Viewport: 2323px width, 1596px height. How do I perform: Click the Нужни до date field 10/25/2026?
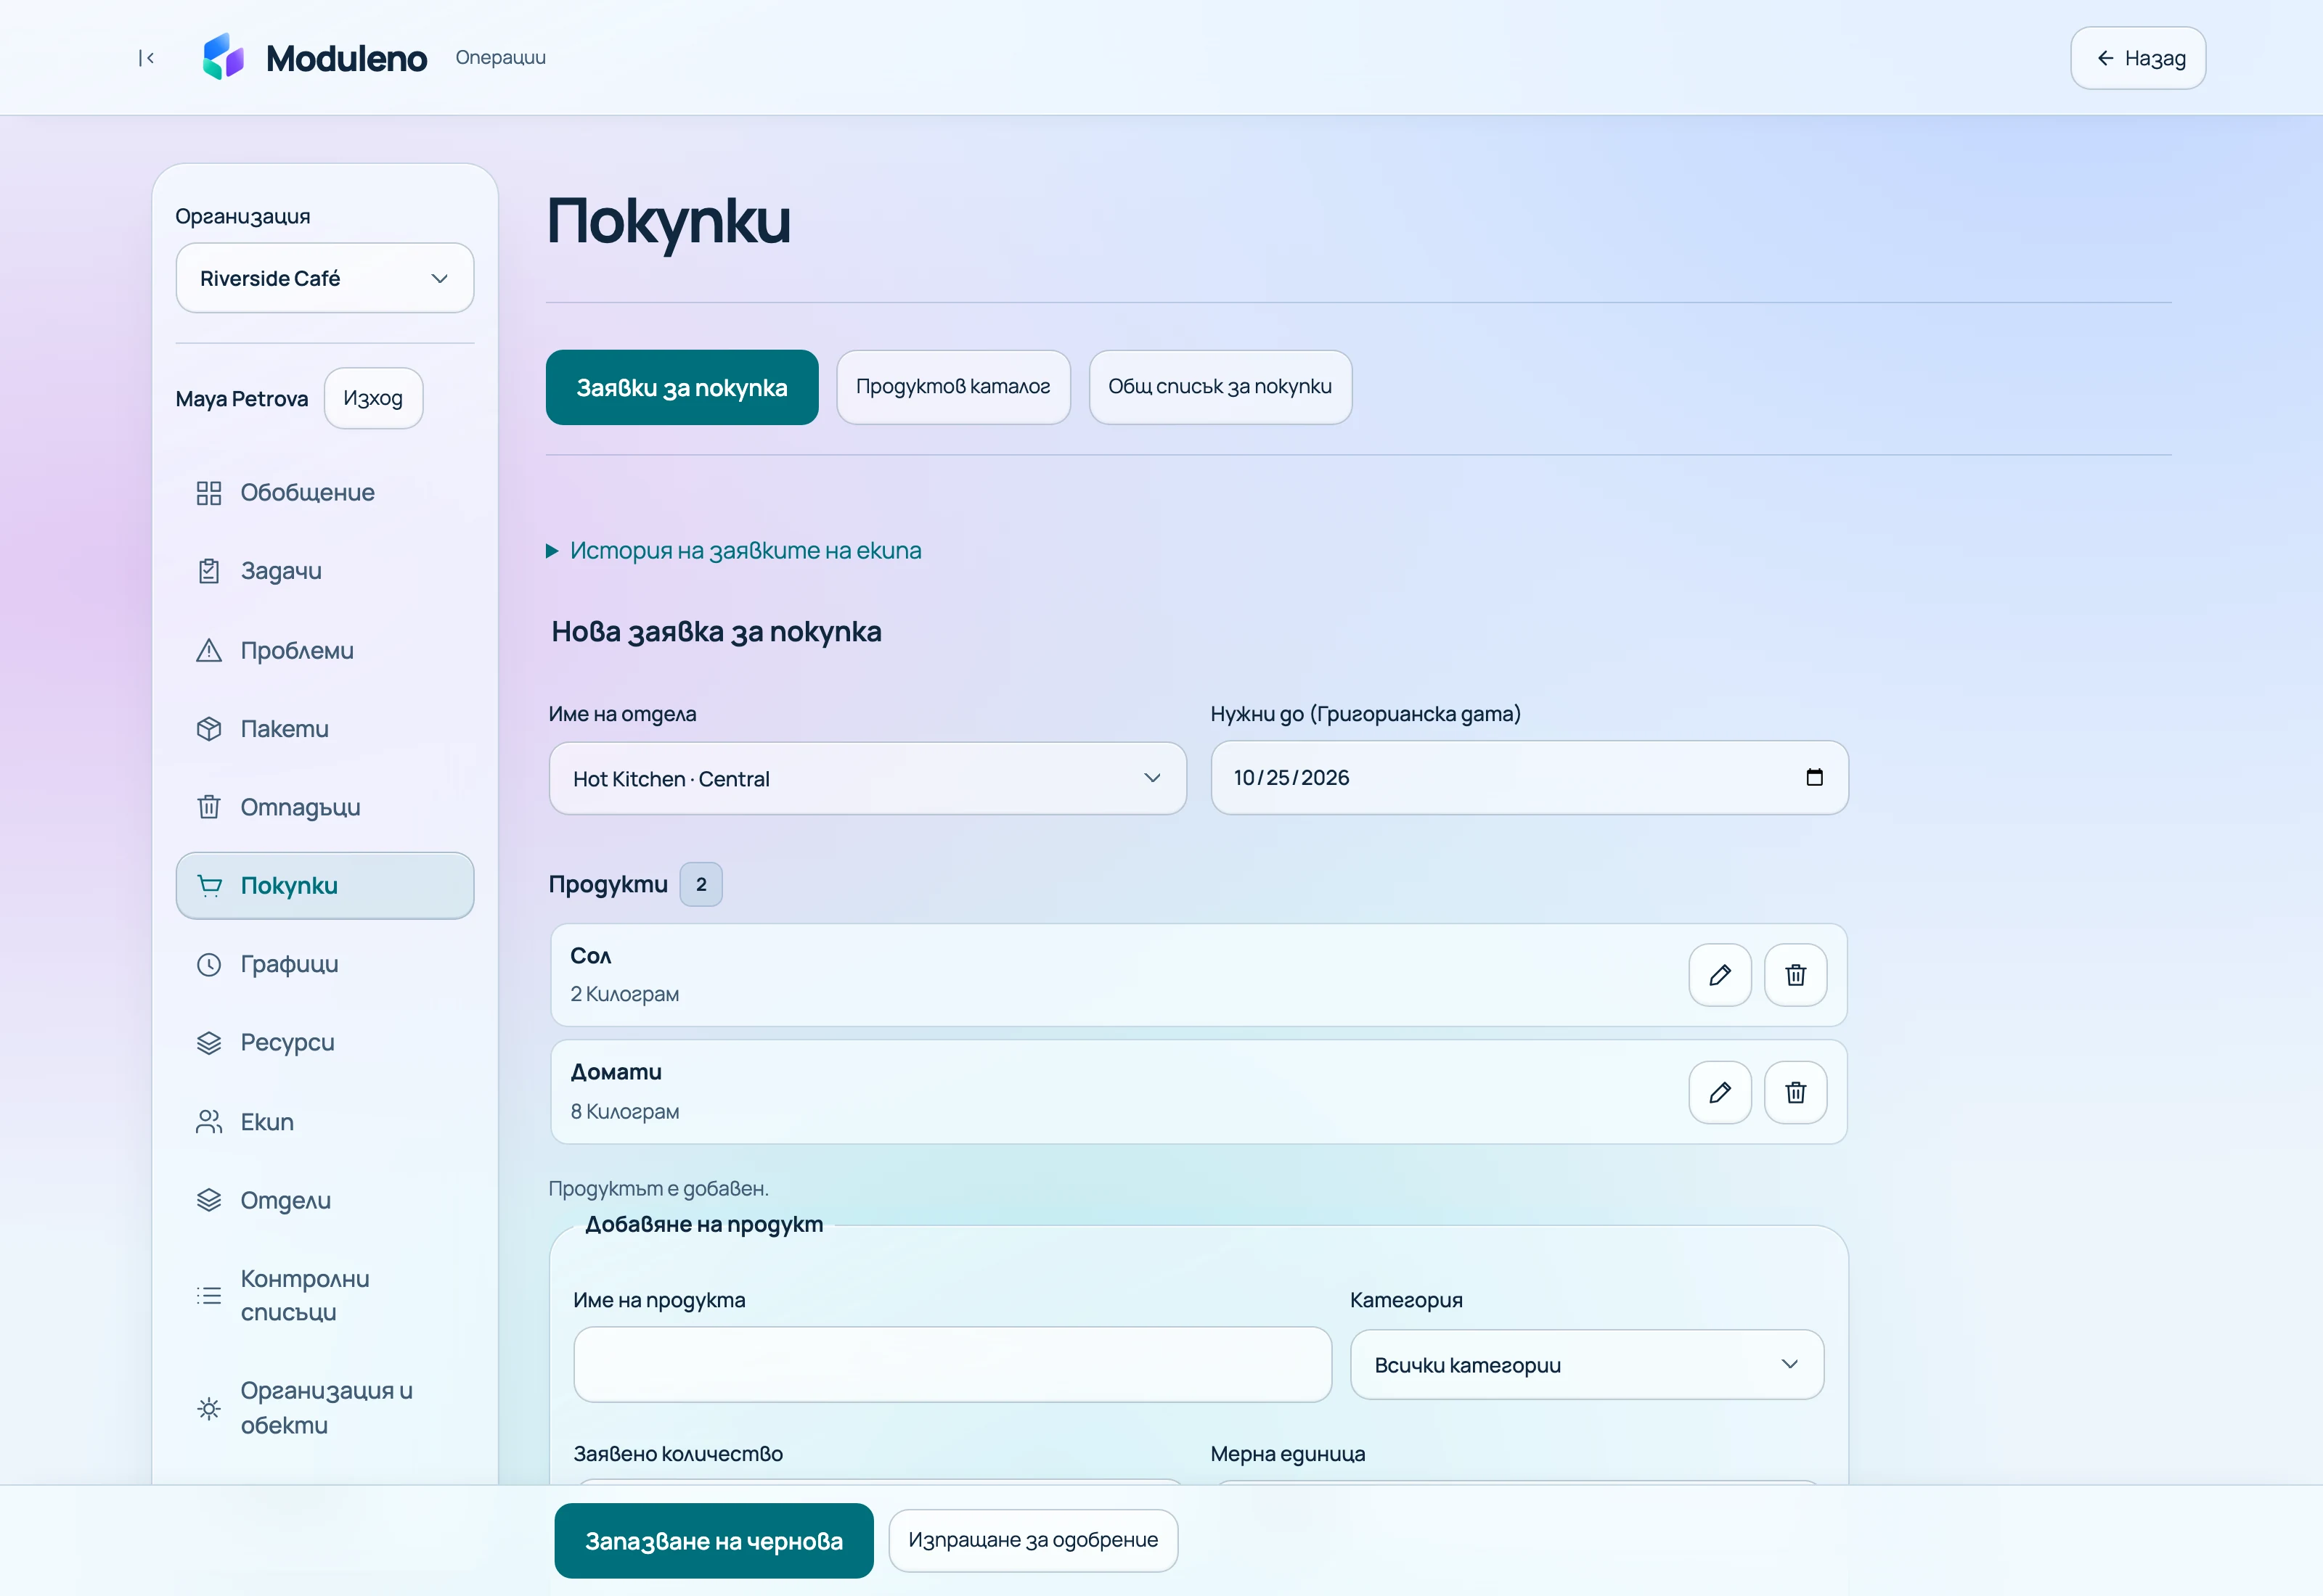[1529, 777]
